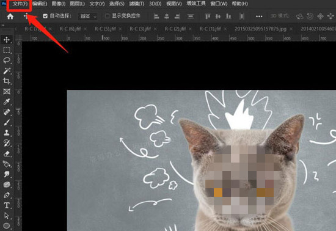
Task: Open the 图层 auto-select dropdown
Action: (x=88, y=16)
